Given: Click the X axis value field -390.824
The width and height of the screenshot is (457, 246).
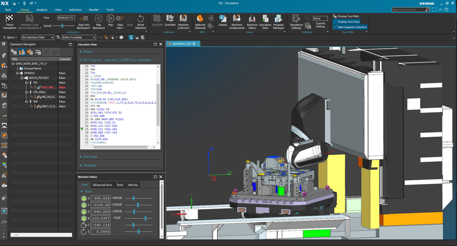Looking at the screenshot, I should [x=100, y=198].
